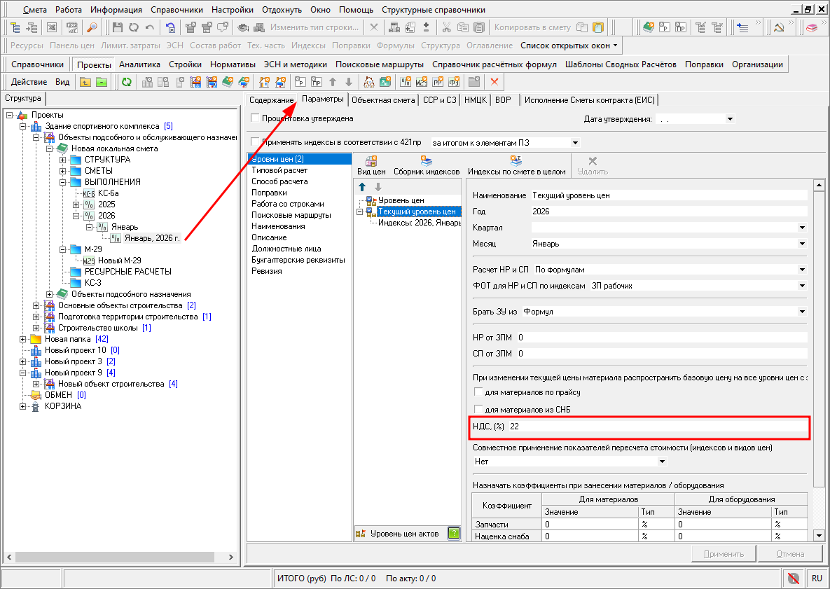This screenshot has height=589, width=830.
Task: Click the PDF export icon
Action: coord(71,28)
